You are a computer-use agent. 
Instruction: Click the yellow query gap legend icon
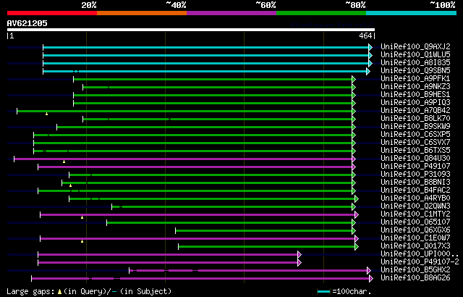point(59,292)
